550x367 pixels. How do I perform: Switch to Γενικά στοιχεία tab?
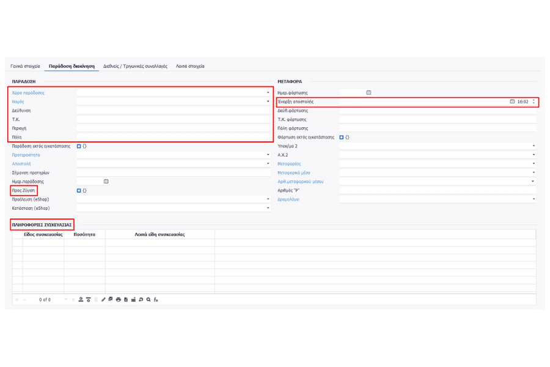(25, 66)
